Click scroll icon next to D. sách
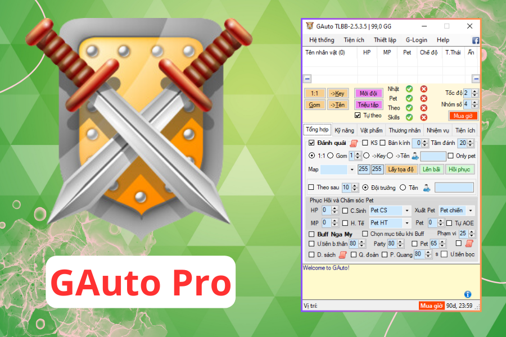 pyautogui.click(x=342, y=254)
